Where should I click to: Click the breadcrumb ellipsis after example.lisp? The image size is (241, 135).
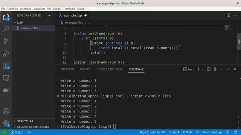pyautogui.click(x=89, y=22)
